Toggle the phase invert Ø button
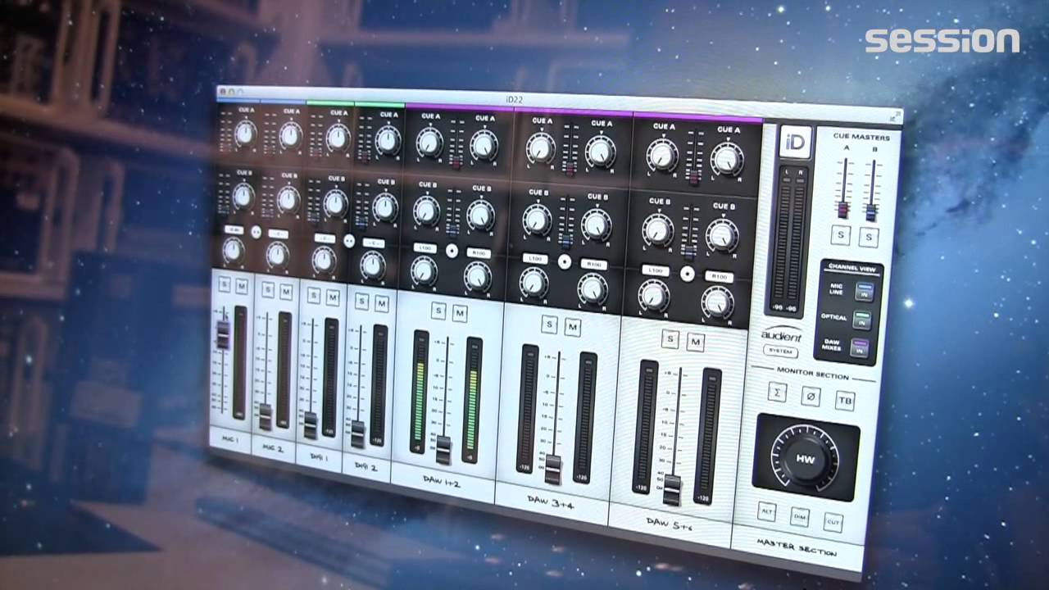This screenshot has width=1049, height=590. coord(811,397)
